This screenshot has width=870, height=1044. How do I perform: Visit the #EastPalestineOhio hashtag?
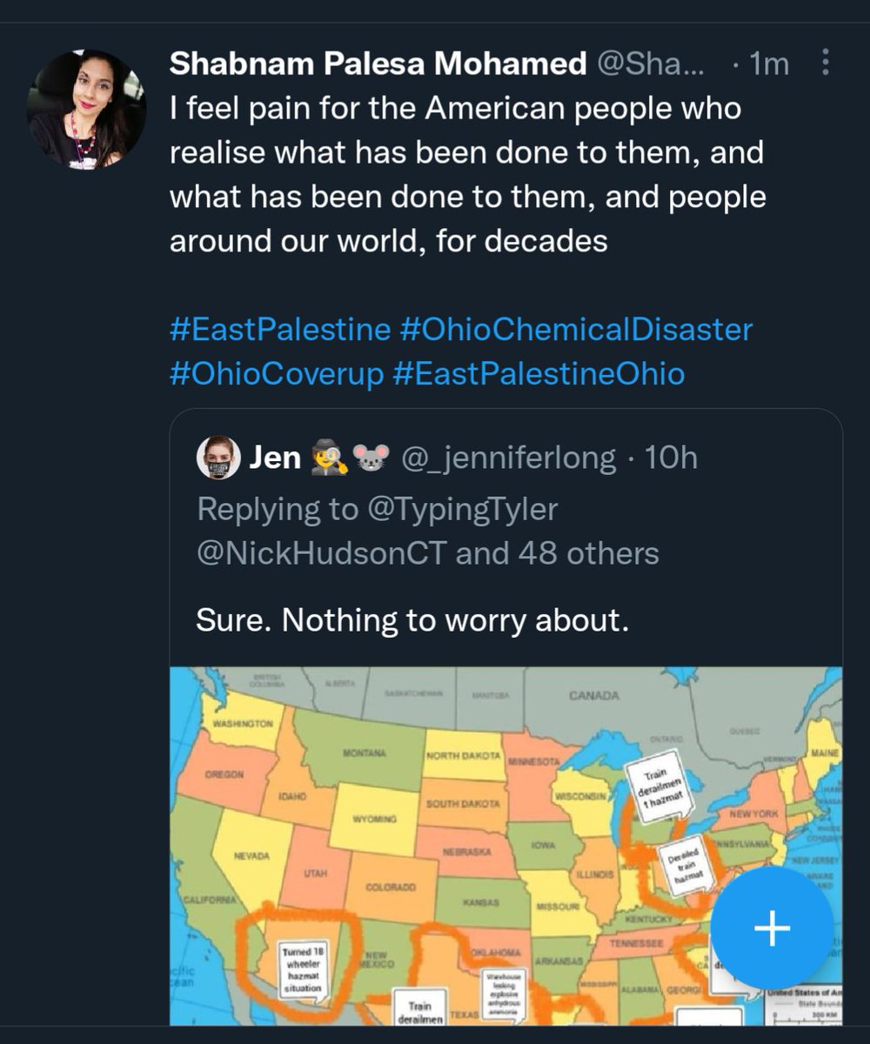539,373
